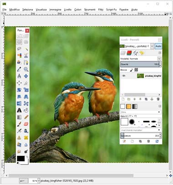173x185 pixels.
Task: Select the Clone stamp tool
Action: click(x=19, y=138)
